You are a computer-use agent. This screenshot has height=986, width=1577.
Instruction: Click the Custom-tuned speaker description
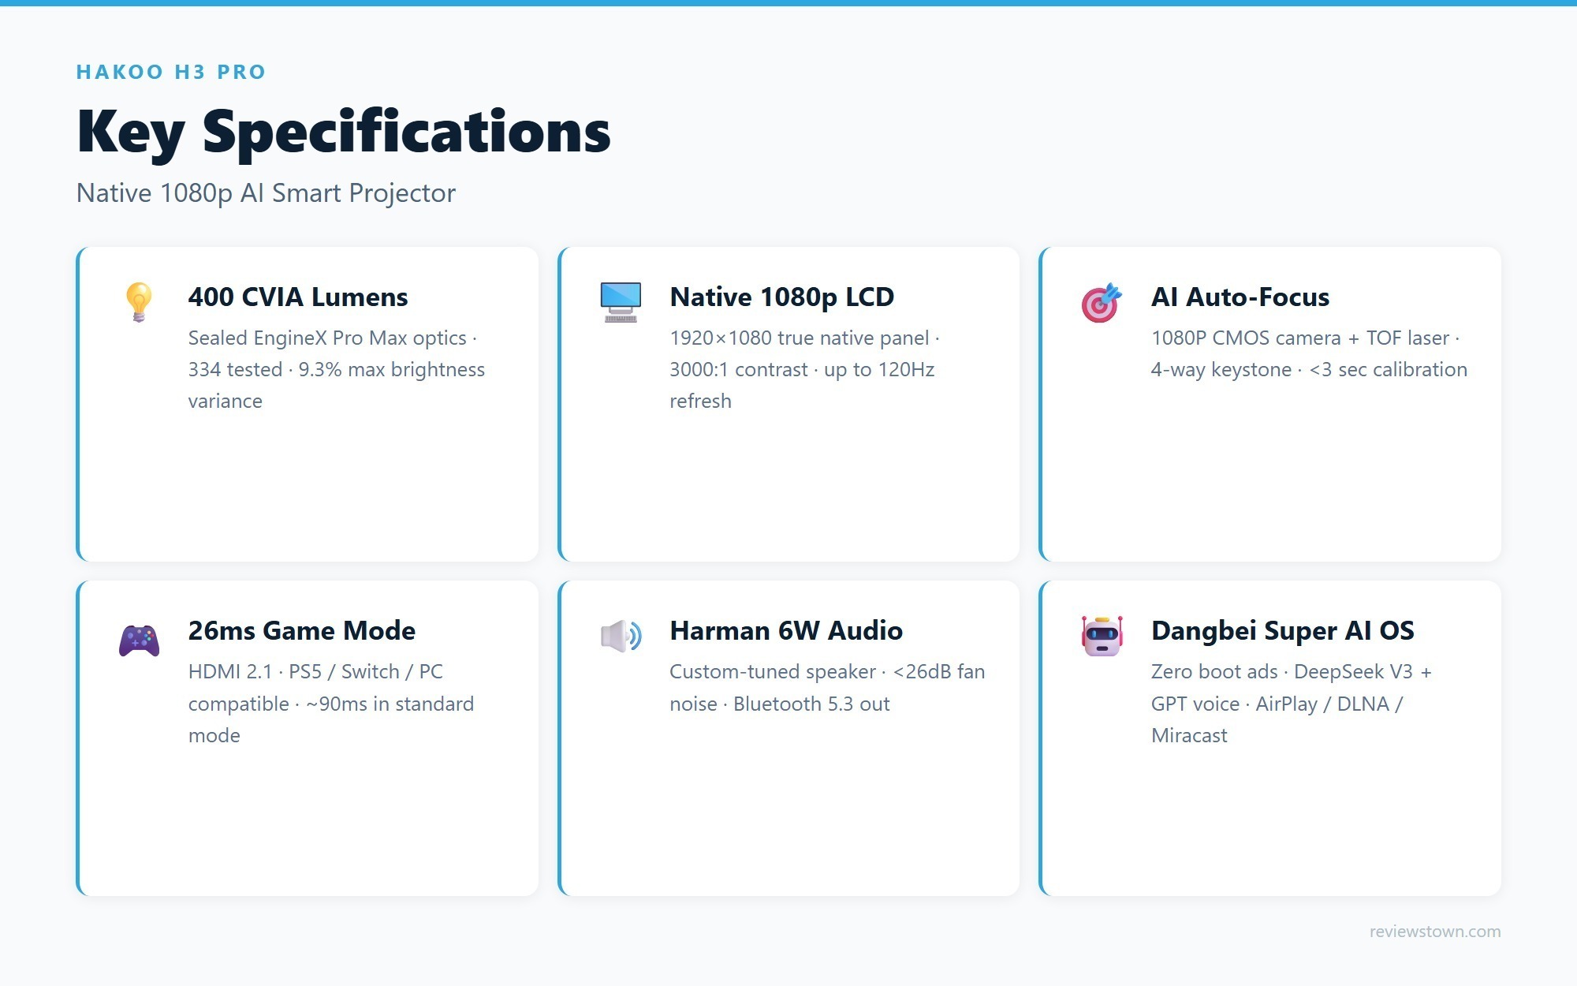(827, 688)
